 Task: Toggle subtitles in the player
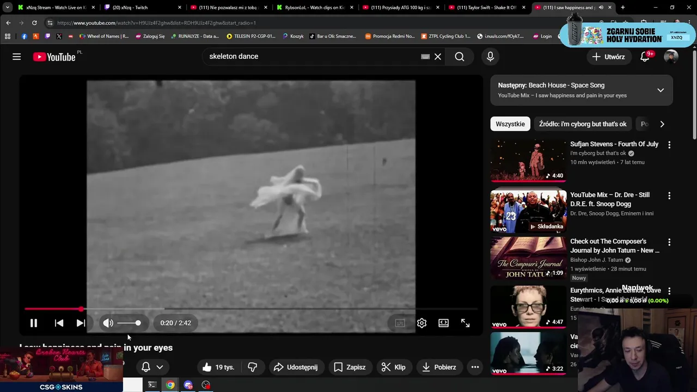400,323
